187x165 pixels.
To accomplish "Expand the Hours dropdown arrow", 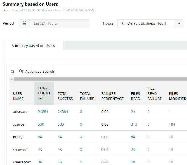I will [179, 23].
